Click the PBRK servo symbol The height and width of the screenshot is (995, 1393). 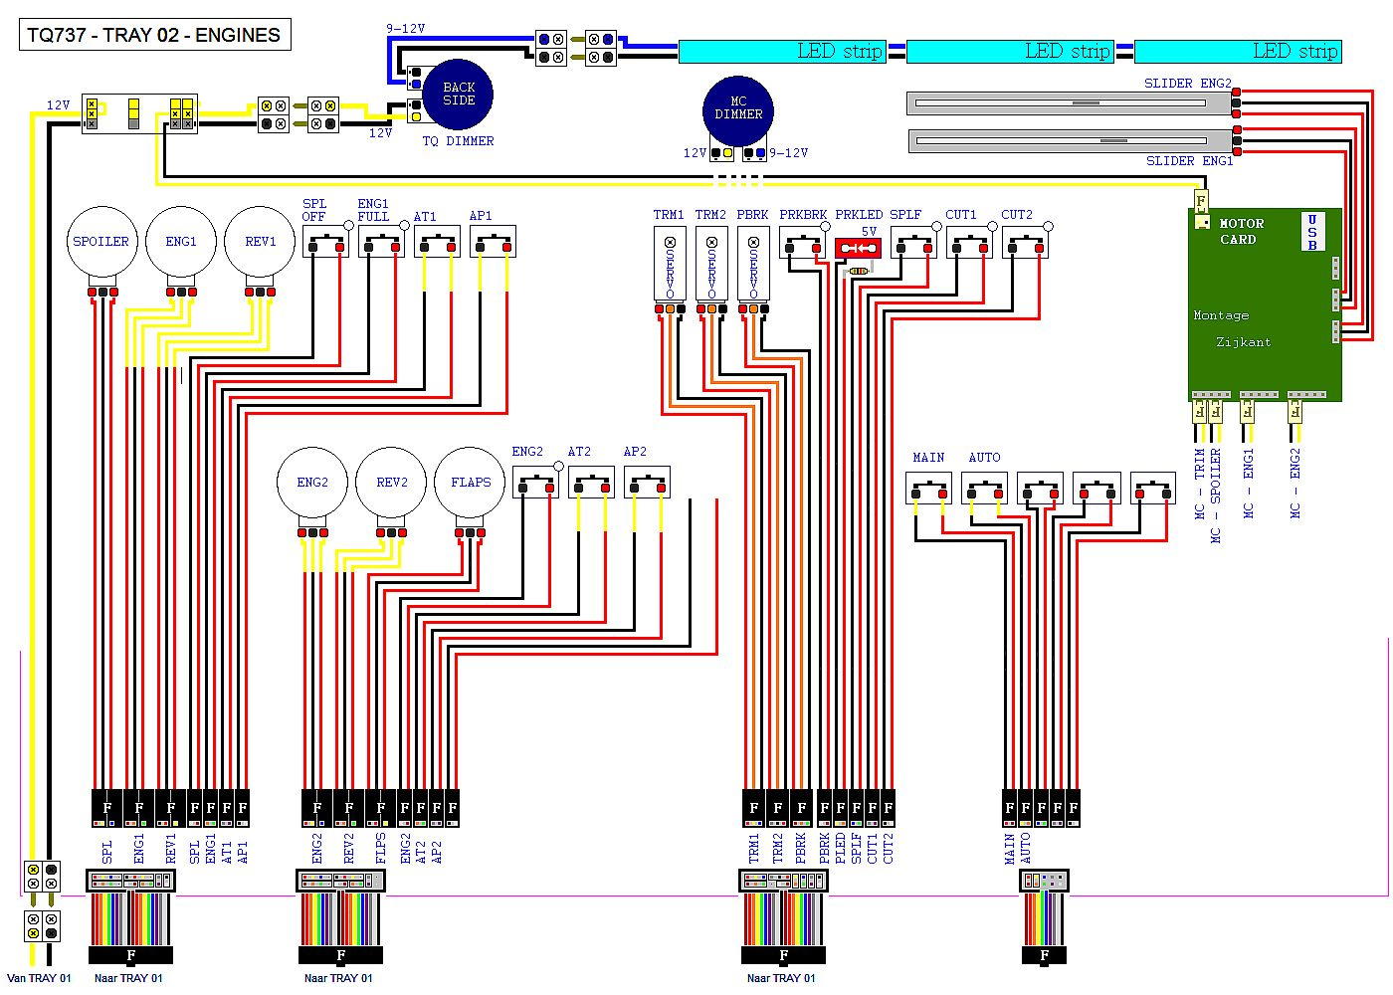coord(753,264)
